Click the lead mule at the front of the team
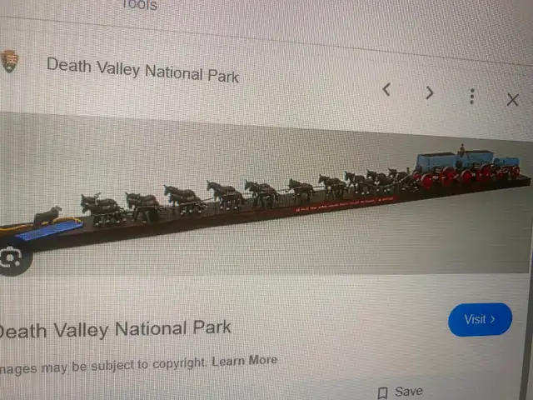The height and width of the screenshot is (400, 533). pyautogui.click(x=101, y=208)
